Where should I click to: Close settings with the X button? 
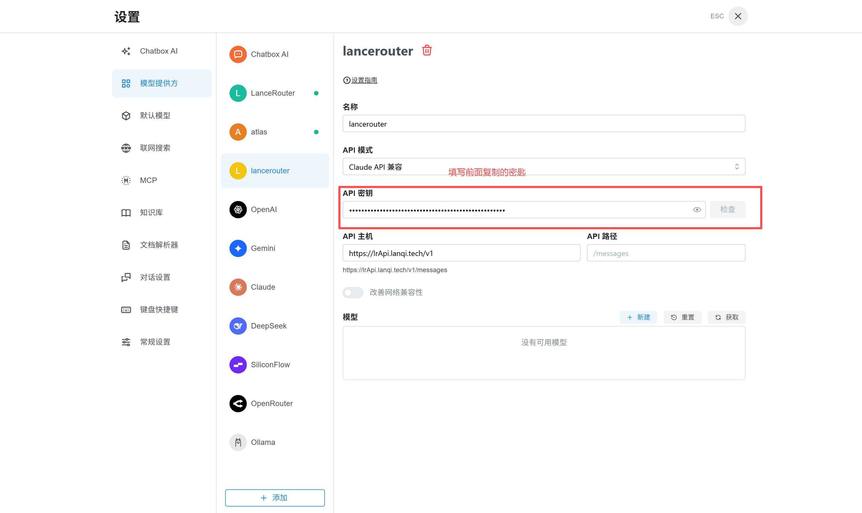click(x=738, y=16)
